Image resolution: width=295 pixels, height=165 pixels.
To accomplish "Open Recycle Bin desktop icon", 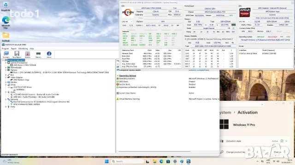I will click(x=6, y=6).
